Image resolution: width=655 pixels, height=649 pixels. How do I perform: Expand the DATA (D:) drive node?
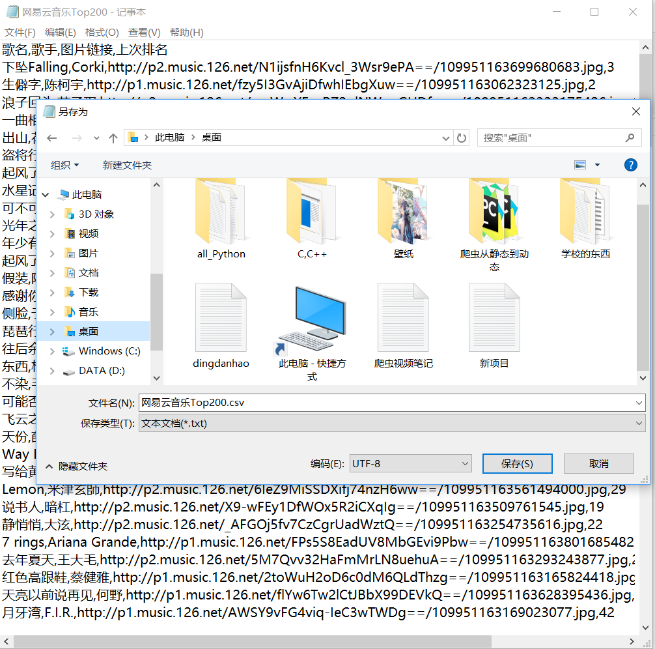(52, 371)
